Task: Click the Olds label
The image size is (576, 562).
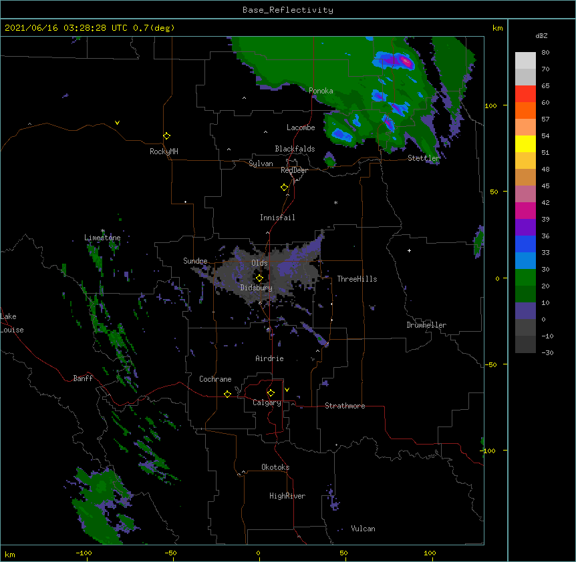Action: 259,263
